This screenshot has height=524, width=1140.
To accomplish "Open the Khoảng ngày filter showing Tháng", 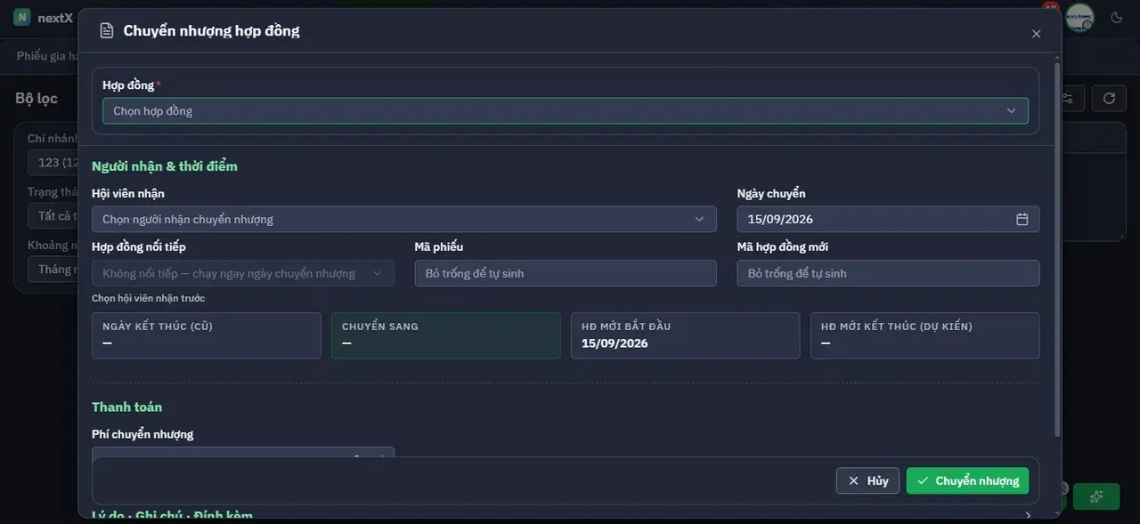I will 53,269.
